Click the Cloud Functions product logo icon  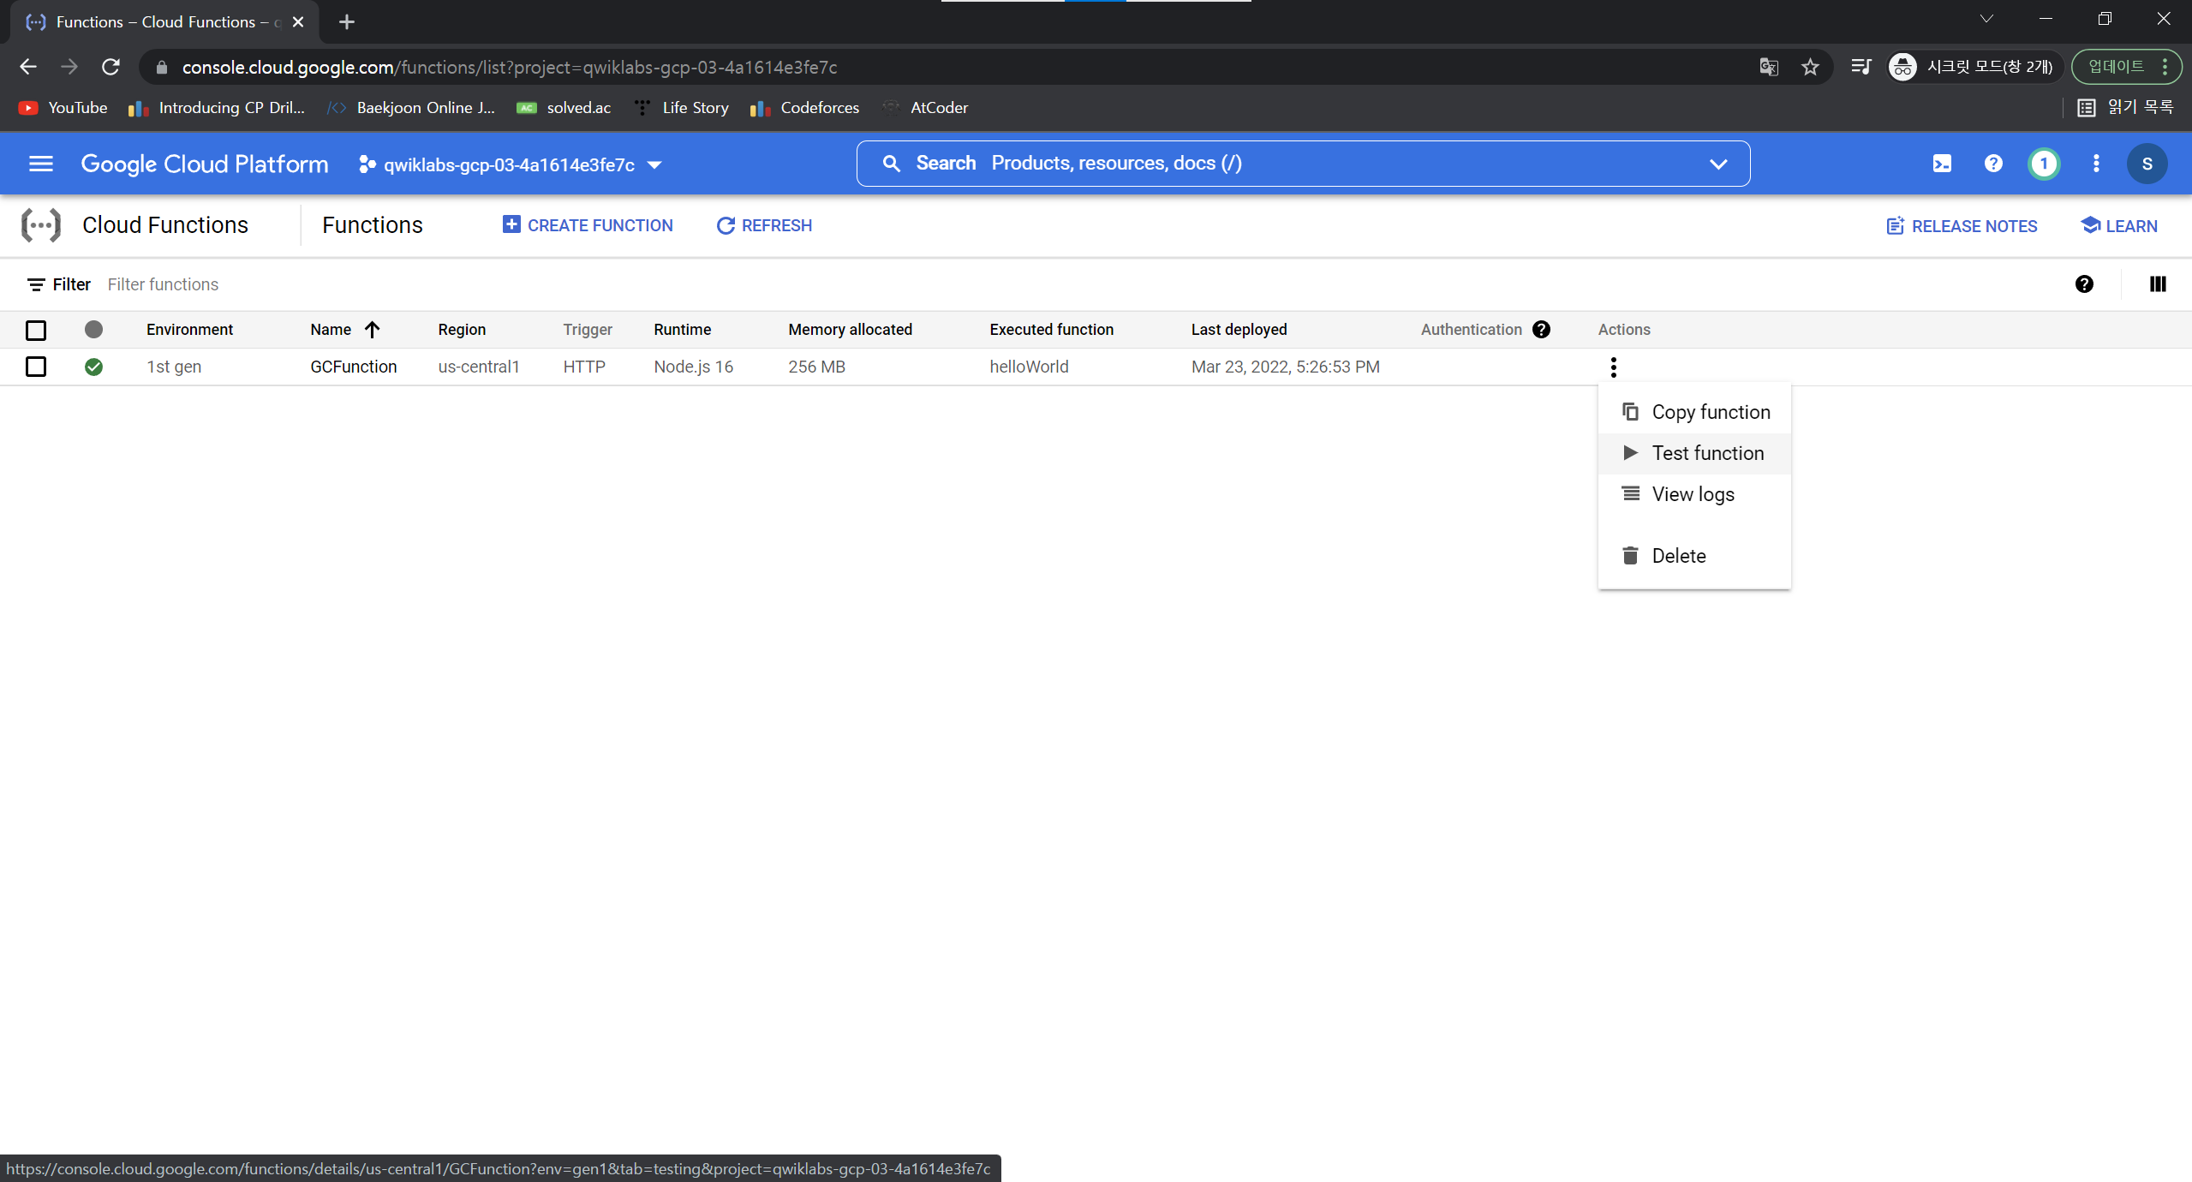coord(41,225)
